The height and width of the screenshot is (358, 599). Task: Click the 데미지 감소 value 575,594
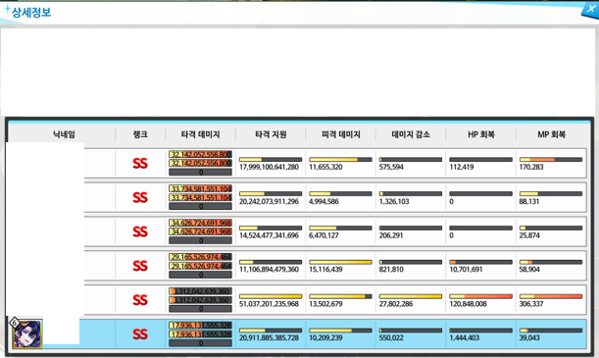coord(391,167)
